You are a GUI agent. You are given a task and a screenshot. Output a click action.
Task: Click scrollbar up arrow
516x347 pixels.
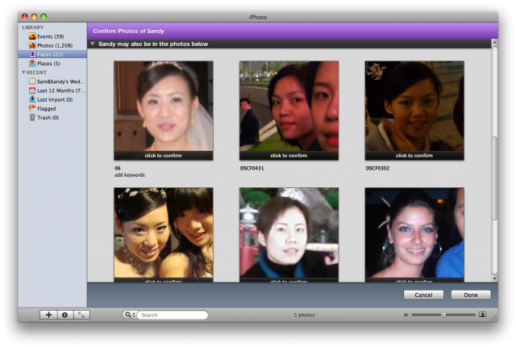pos(494,43)
